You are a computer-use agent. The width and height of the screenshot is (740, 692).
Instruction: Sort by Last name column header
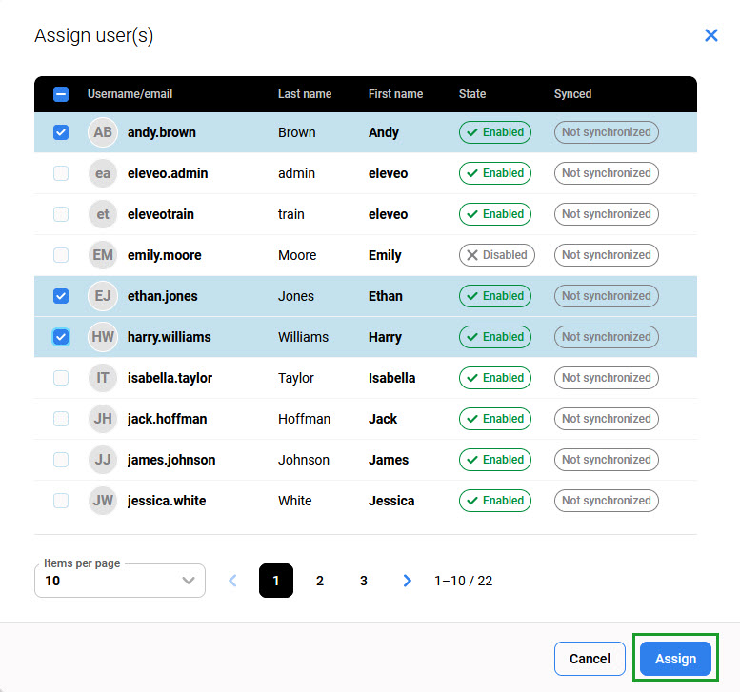tap(305, 94)
